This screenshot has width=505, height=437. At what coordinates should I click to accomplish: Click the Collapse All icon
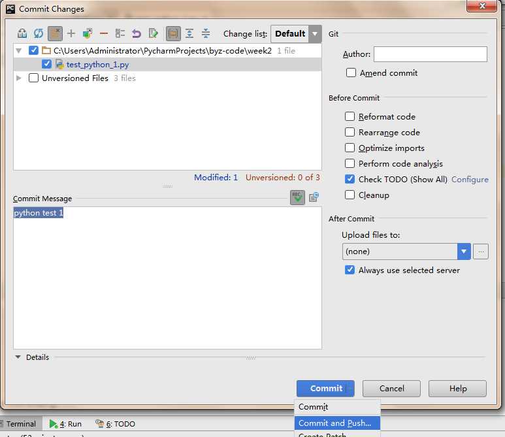[206, 33]
